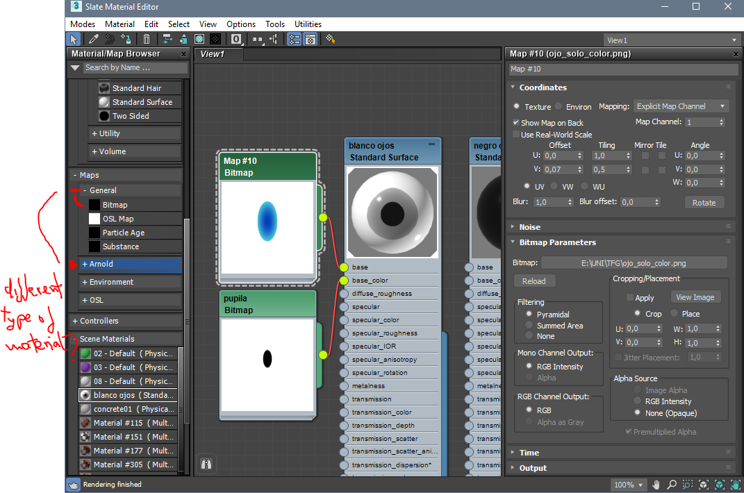
Task: Pick material from object with eyedropper
Action: pyautogui.click(x=94, y=40)
